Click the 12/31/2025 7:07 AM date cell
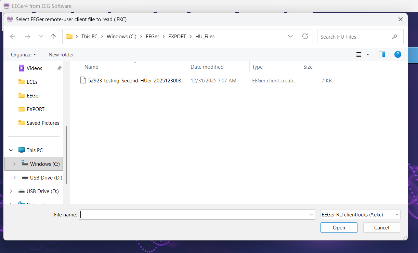The width and height of the screenshot is (418, 253). pyautogui.click(x=213, y=81)
